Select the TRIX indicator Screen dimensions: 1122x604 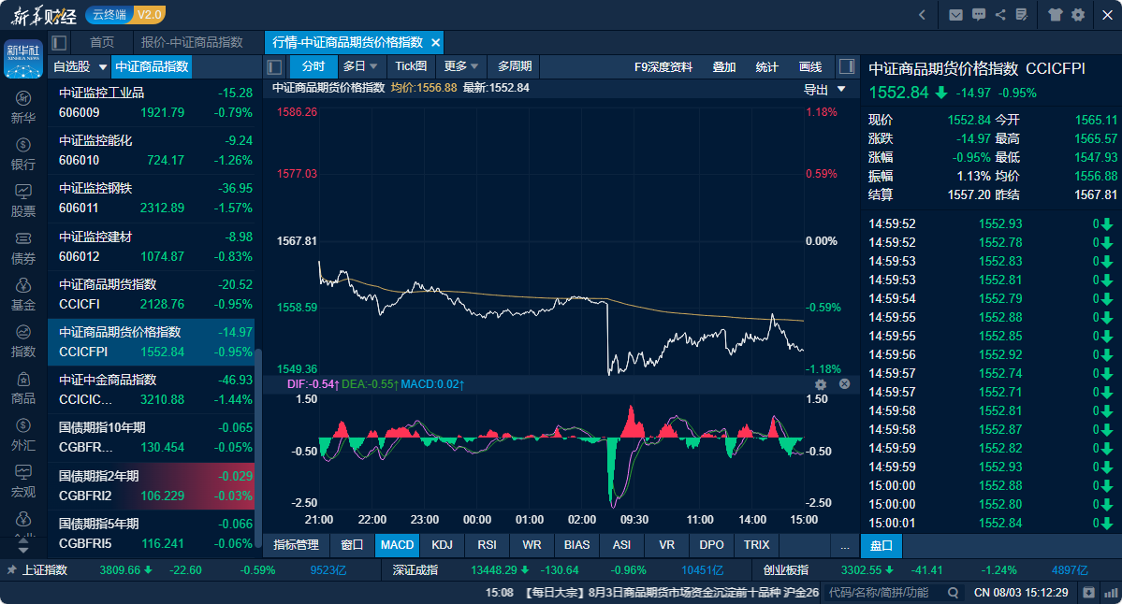pos(756,545)
